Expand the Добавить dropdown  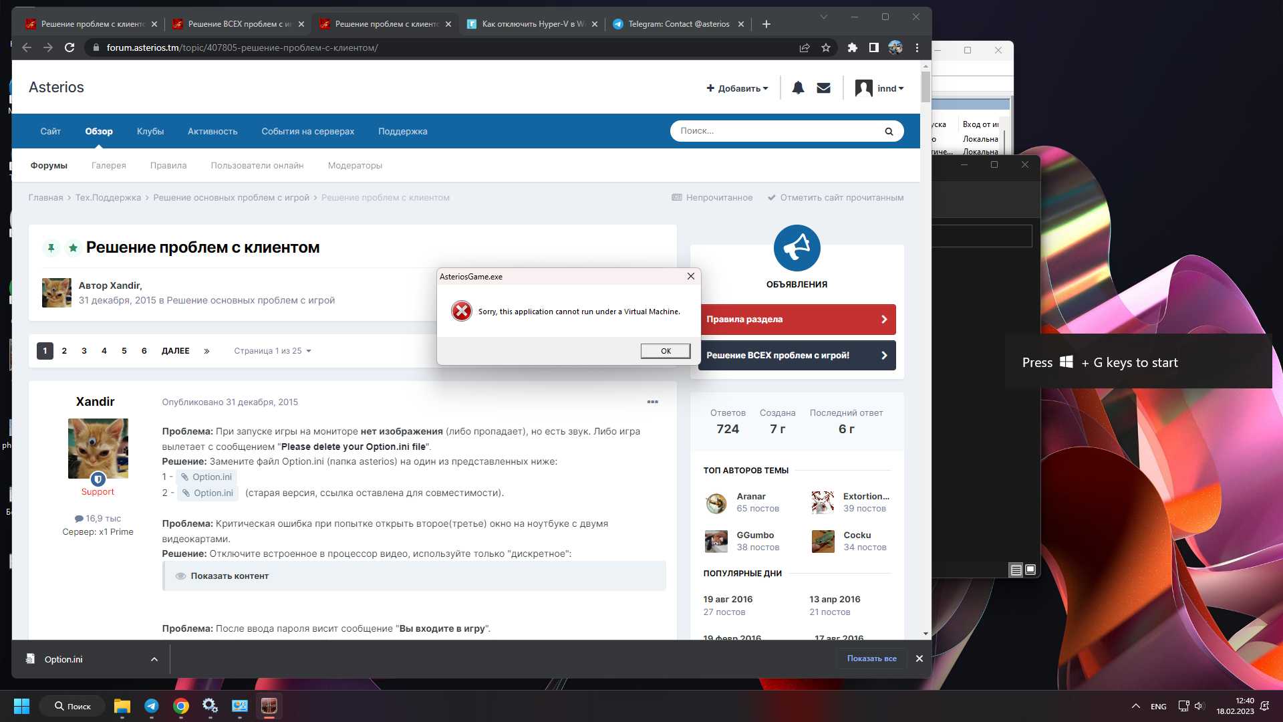coord(738,88)
